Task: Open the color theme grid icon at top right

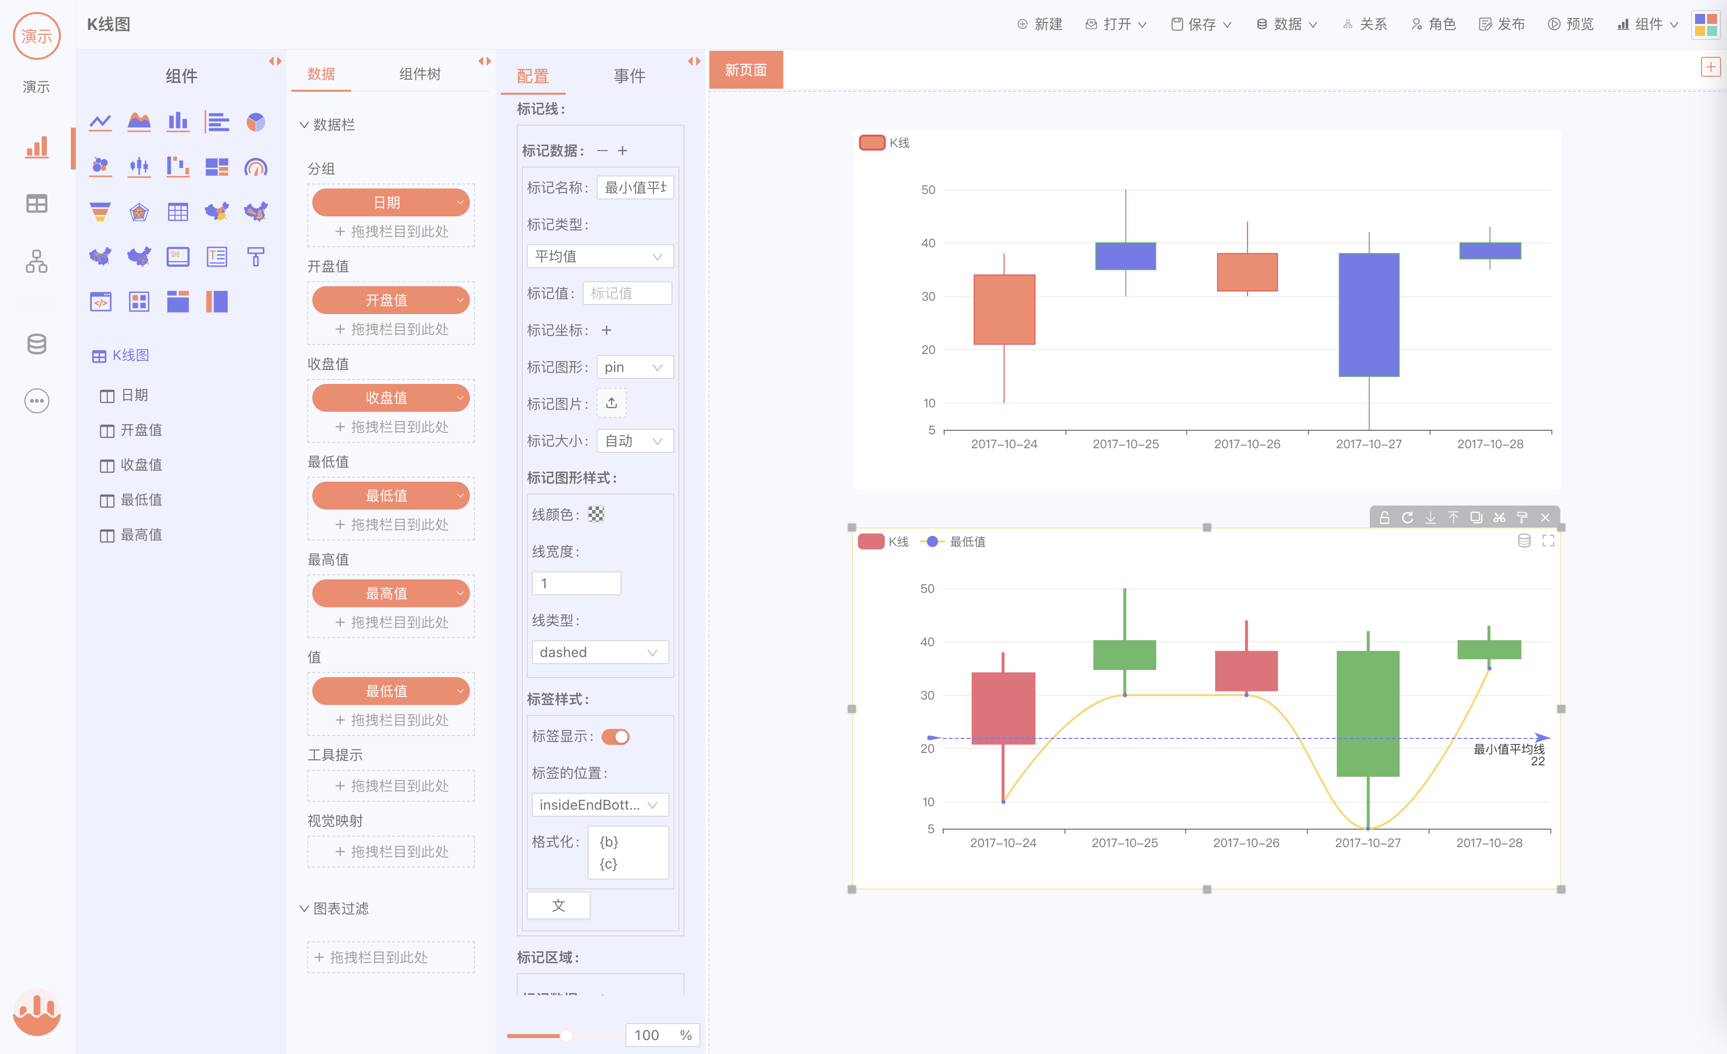Action: 1705,24
